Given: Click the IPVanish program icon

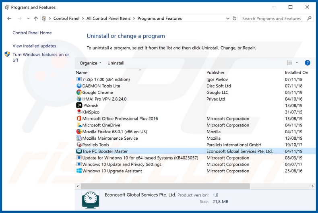Looking at the screenshot, I should [79, 105].
